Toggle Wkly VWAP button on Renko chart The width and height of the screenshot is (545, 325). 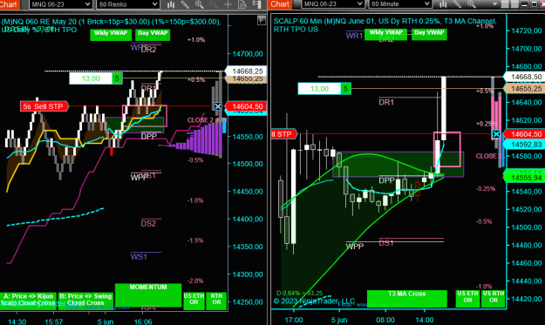111,35
